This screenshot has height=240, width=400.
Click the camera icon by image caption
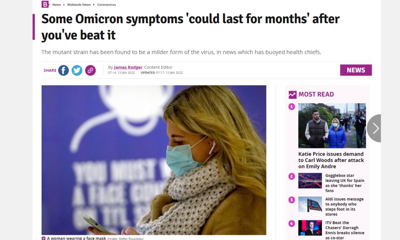[43, 238]
